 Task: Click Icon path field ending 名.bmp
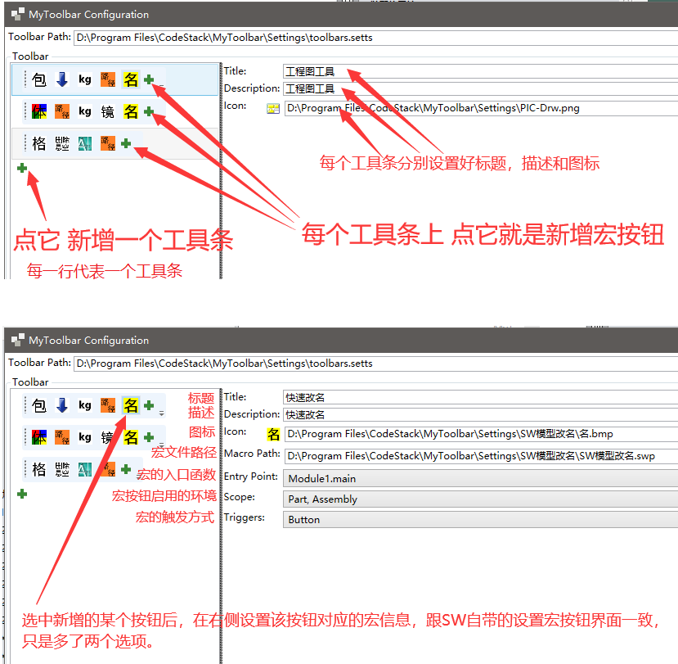[x=481, y=434]
